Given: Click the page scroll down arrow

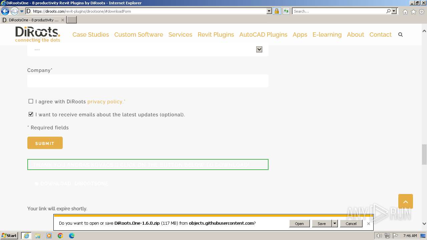Looking at the screenshot, I should point(424,224).
